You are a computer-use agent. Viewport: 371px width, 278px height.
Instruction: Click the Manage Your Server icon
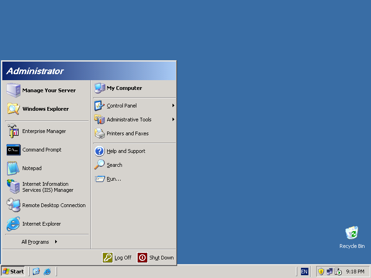pos(13,90)
